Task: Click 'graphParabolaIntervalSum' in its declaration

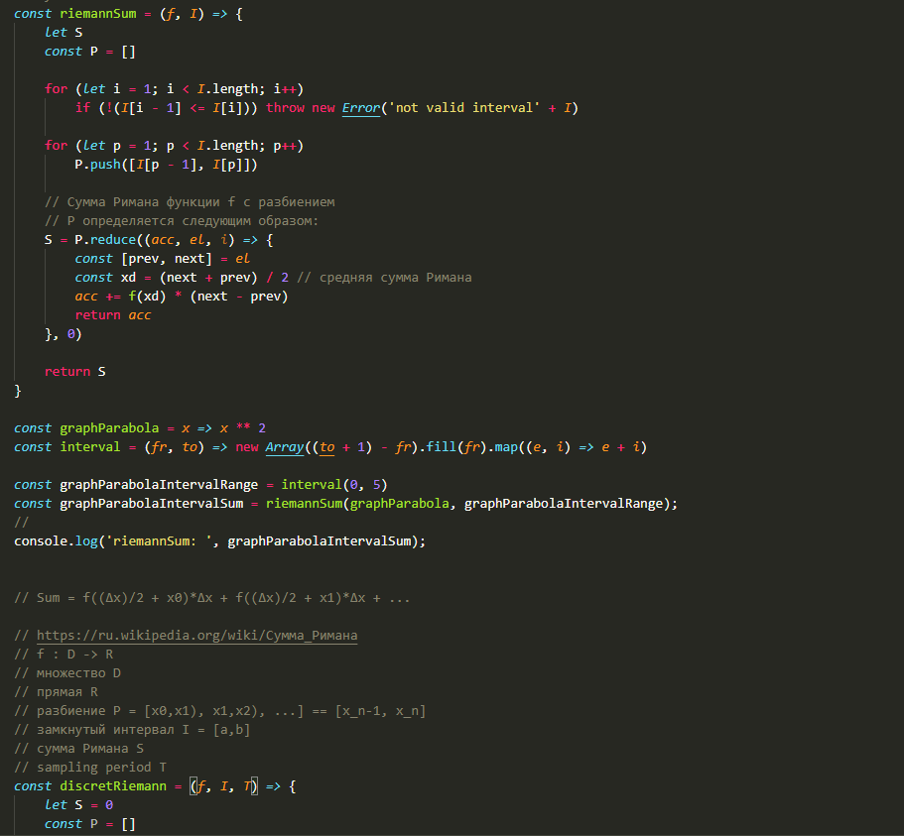Action: 151,504
